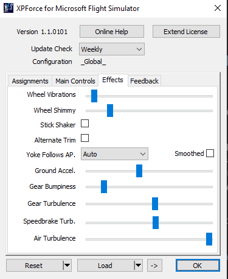Enable the Alternate Trim checkbox

pyautogui.click(x=85, y=138)
